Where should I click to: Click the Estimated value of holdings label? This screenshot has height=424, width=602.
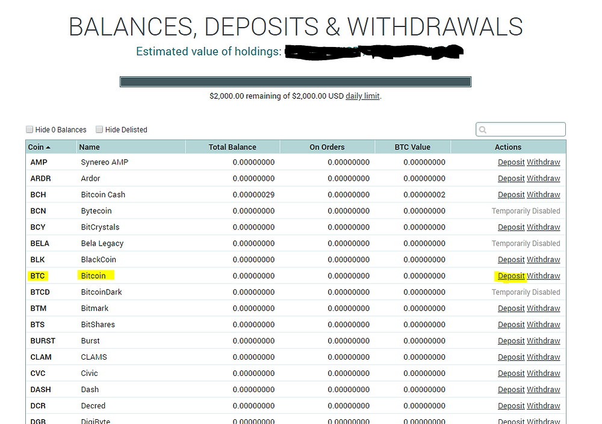[x=209, y=51]
